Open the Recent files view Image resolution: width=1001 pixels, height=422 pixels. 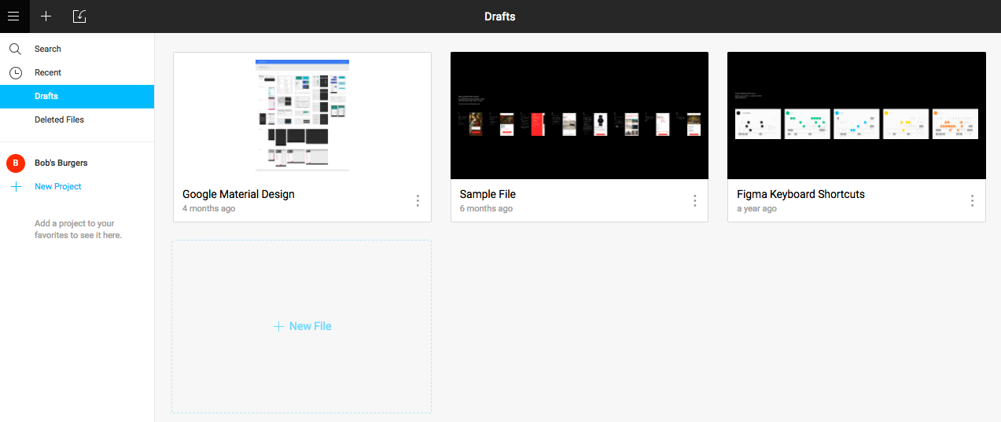48,72
